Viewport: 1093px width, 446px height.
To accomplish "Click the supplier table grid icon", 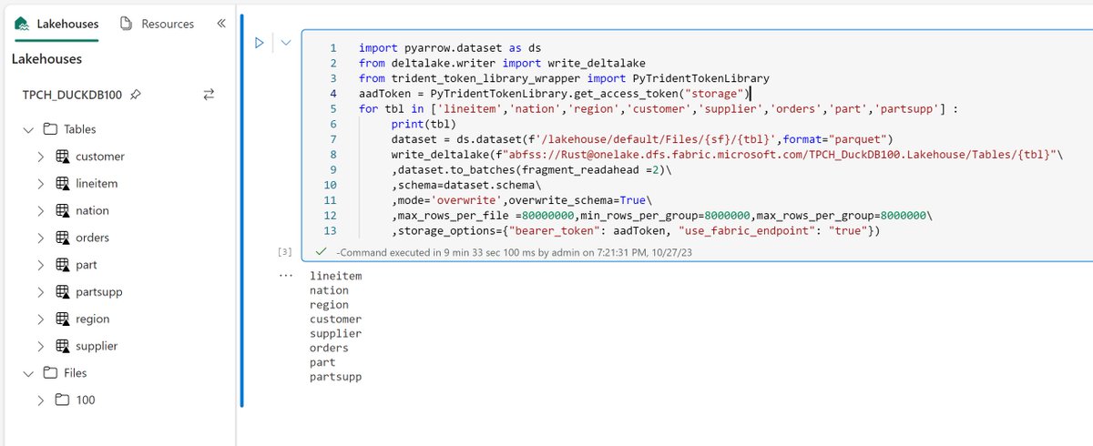I will (x=63, y=346).
